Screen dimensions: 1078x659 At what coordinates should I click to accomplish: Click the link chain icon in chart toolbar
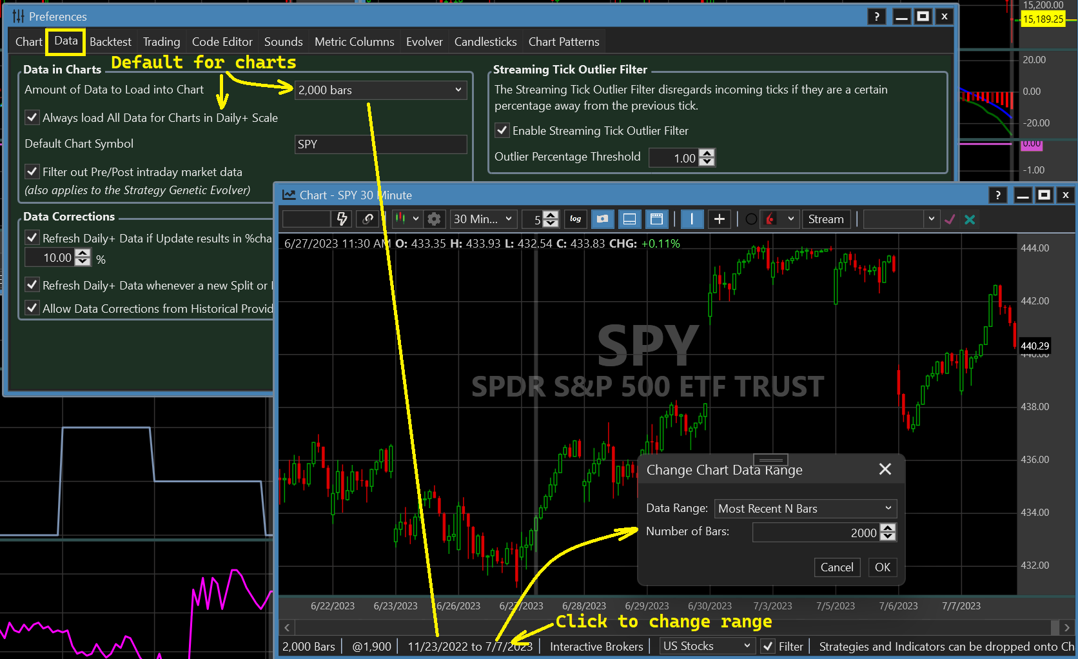pyautogui.click(x=368, y=219)
